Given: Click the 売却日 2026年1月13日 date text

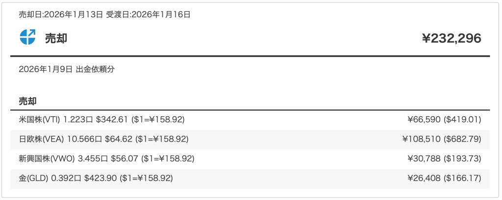Looking at the screenshot, I should click(61, 15).
